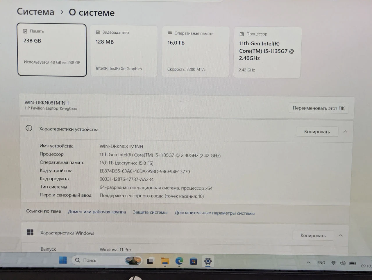Click the search magnifier icon in taskbar

click(x=78, y=260)
